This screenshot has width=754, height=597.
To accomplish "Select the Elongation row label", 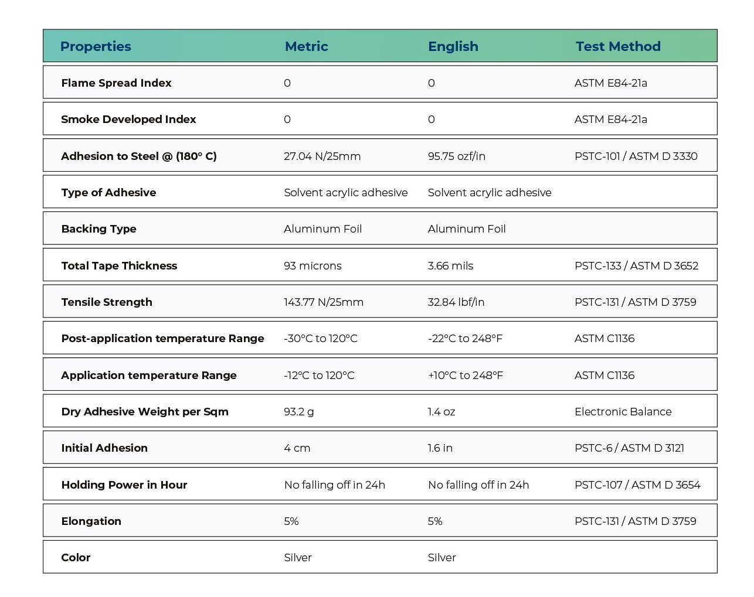I will 91,521.
